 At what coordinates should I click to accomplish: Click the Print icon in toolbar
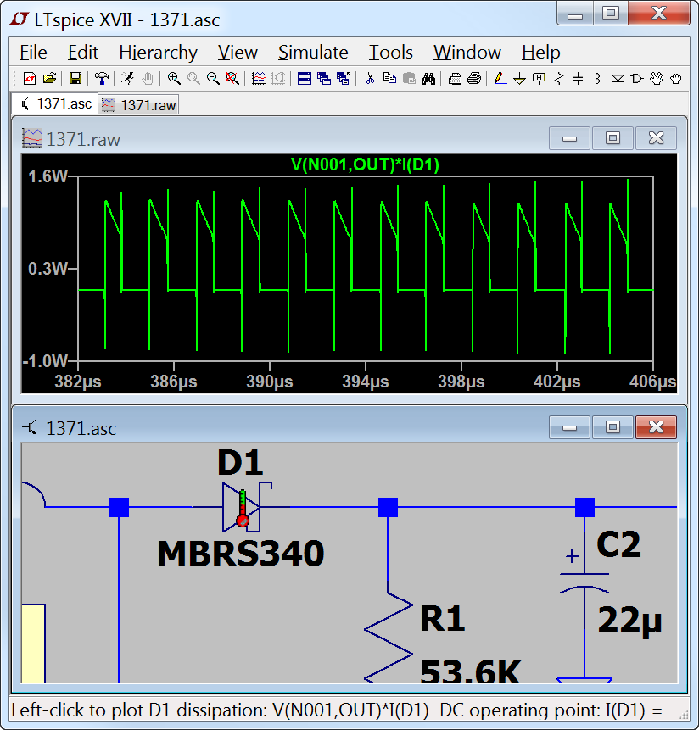tap(474, 79)
